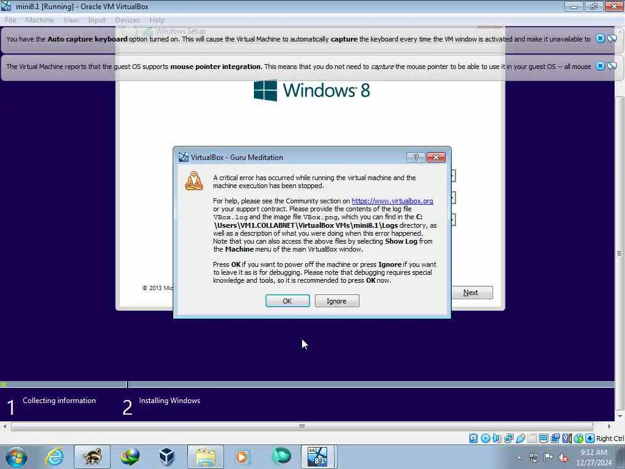Open the Help menu

click(157, 20)
